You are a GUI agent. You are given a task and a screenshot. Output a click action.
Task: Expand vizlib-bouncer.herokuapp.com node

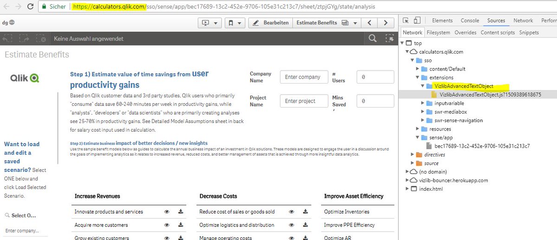(408, 180)
